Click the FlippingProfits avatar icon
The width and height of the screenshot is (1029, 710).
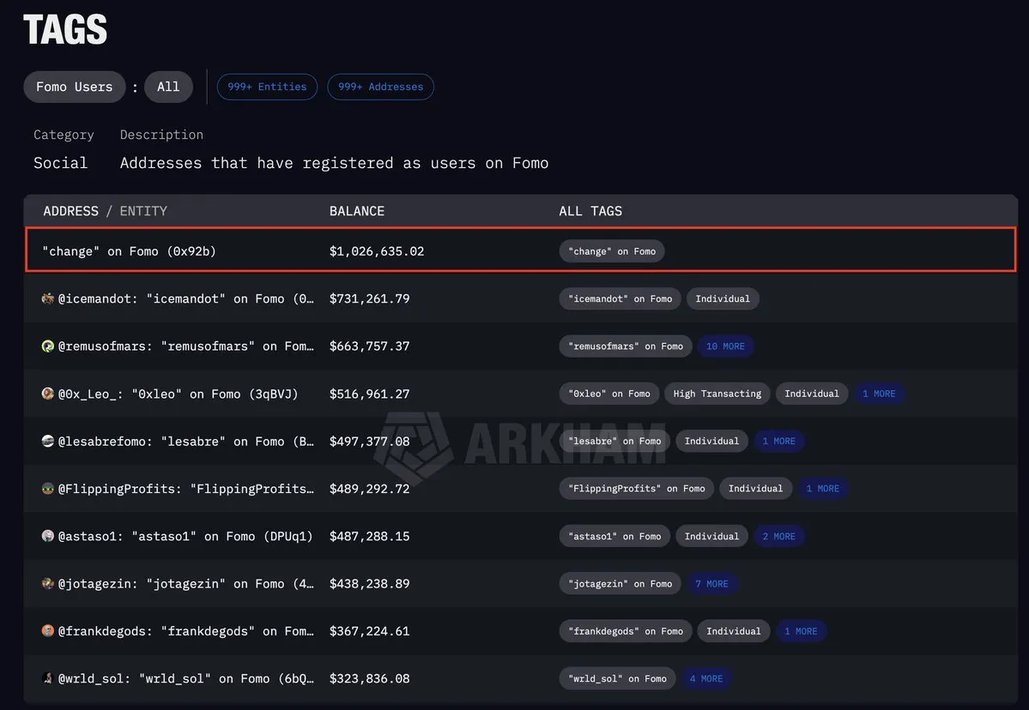pyautogui.click(x=48, y=489)
